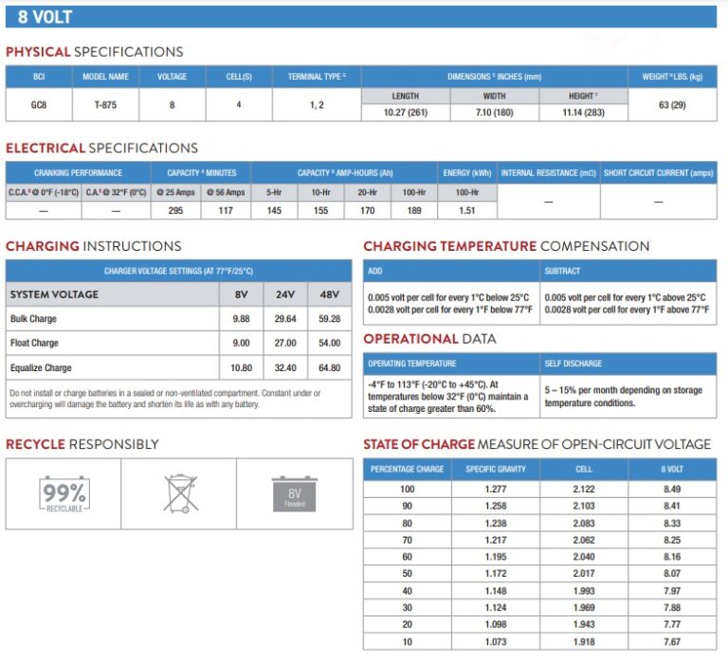Screen dimensions: 728x660
Task: Click the Equalize Charge 64.80 value
Action: (329, 367)
